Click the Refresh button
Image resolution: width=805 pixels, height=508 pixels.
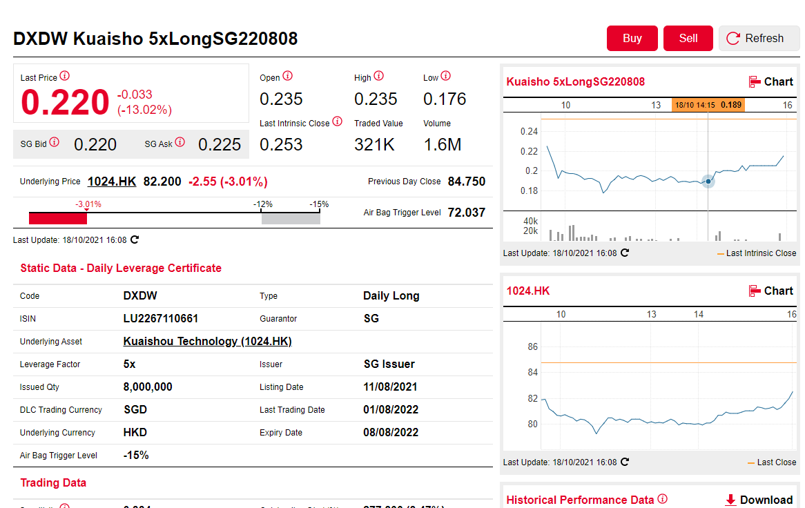[x=759, y=39]
